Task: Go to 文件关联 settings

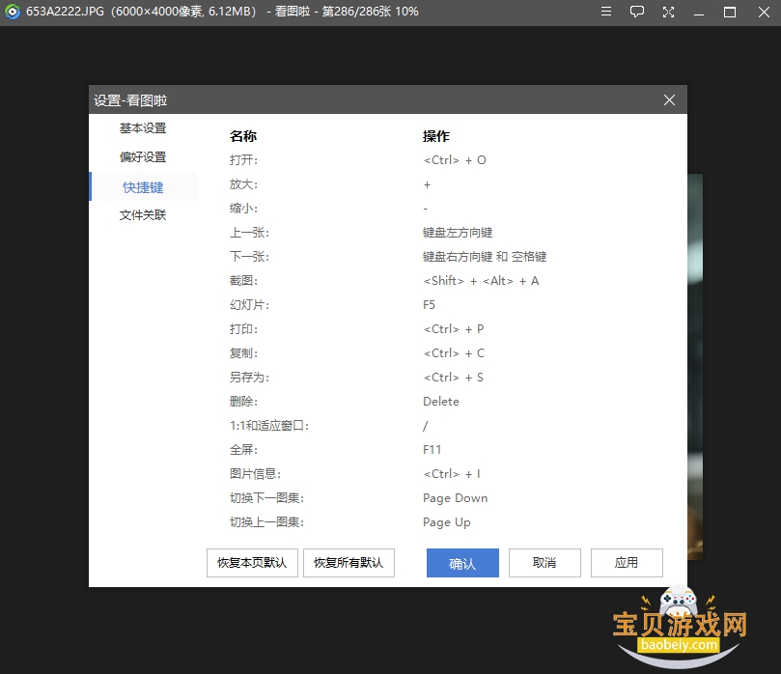Action: tap(143, 215)
